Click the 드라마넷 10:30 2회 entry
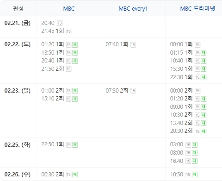This screenshot has height=181, width=222. tap(181, 115)
